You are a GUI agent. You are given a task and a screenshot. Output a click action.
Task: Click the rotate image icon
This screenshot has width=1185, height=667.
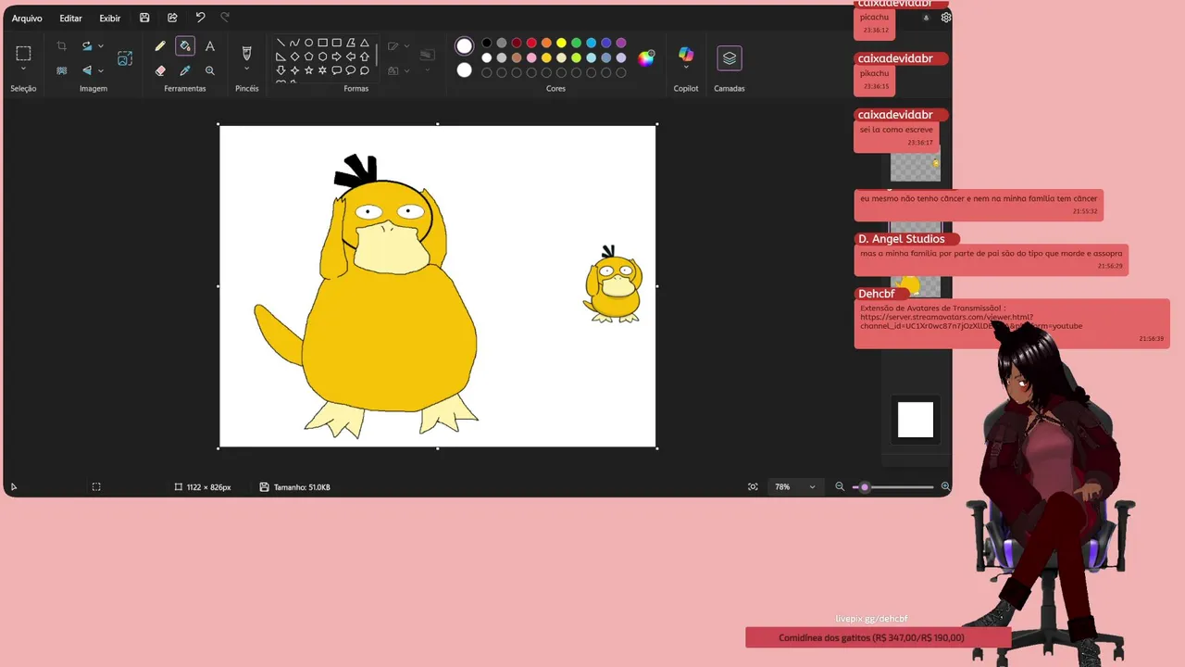point(87,45)
